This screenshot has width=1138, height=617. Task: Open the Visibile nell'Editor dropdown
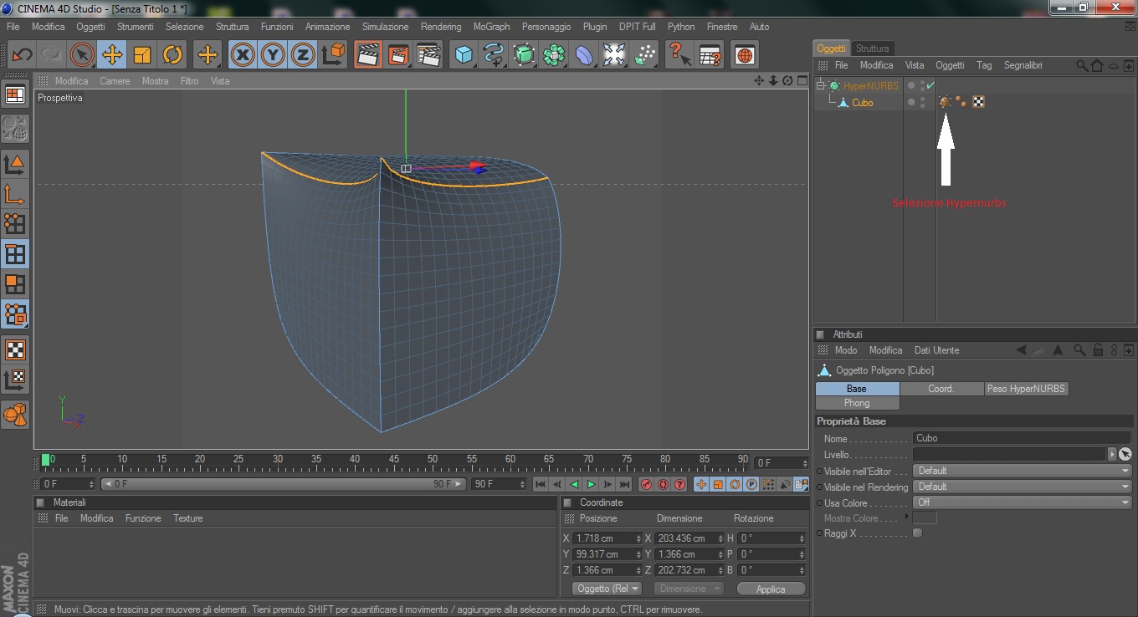click(x=1022, y=471)
